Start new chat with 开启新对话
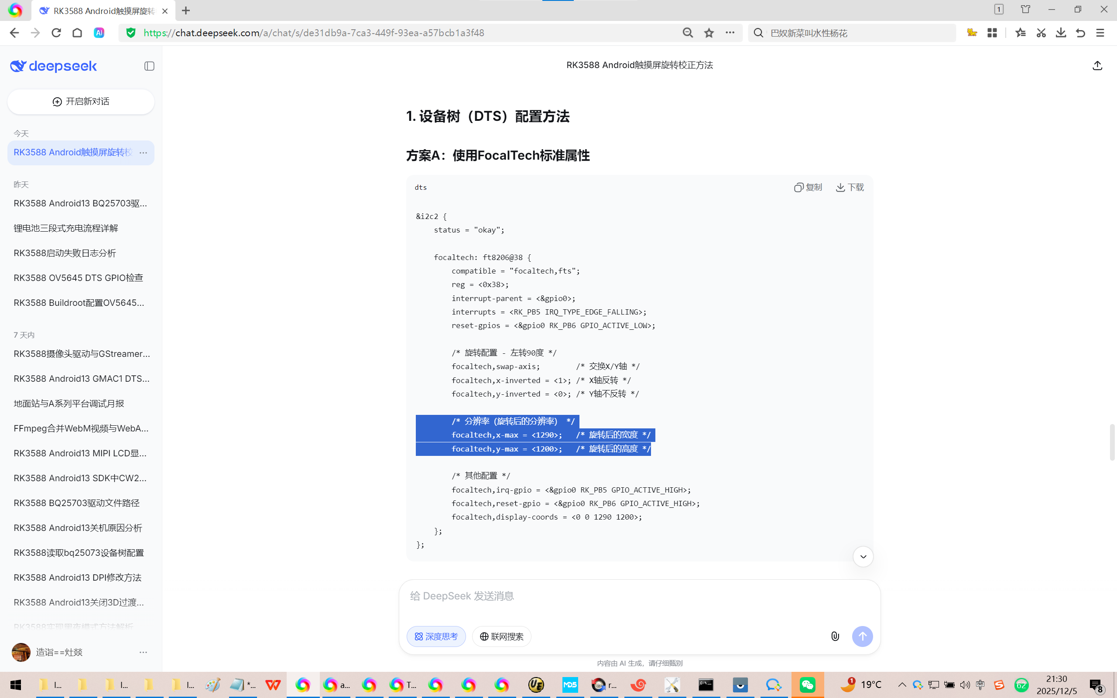This screenshot has height=698, width=1117. pyautogui.click(x=81, y=102)
